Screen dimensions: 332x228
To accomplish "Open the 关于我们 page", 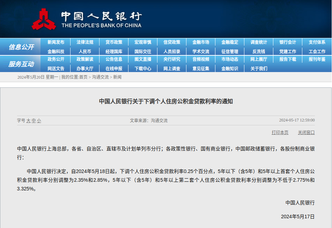I will 259,69.
